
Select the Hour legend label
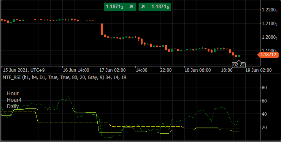pos(13,93)
